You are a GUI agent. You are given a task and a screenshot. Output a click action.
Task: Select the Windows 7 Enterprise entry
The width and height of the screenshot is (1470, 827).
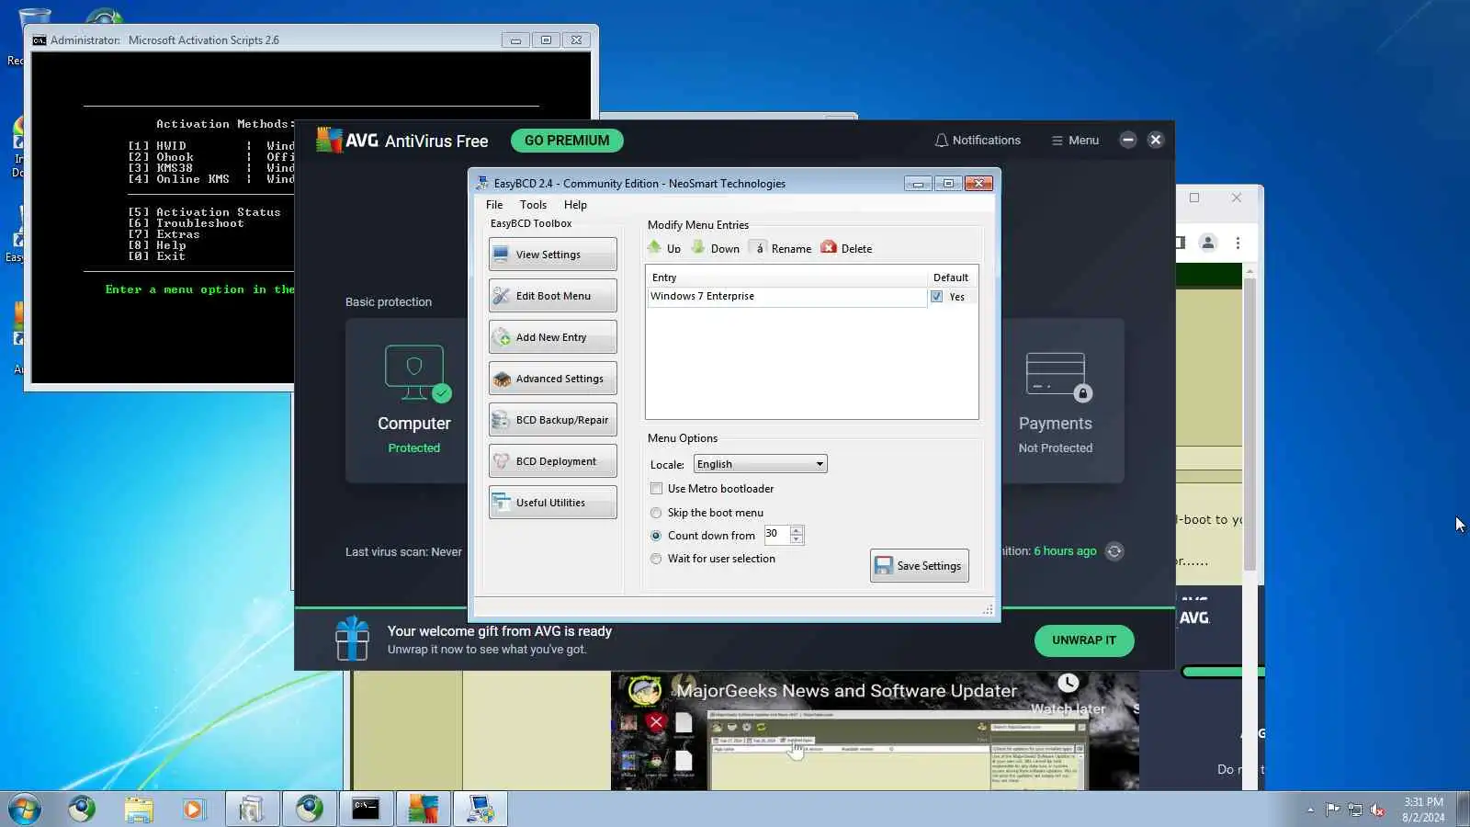(x=787, y=297)
